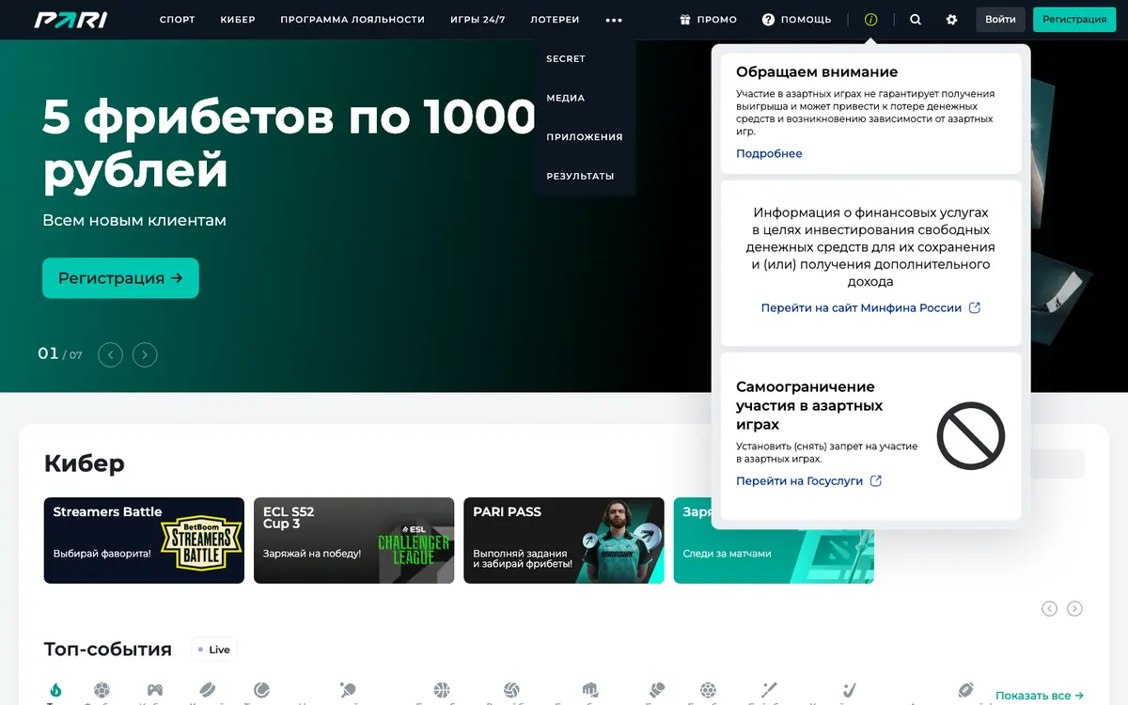Open the yellow info icon in header
The image size is (1128, 705).
(870, 20)
